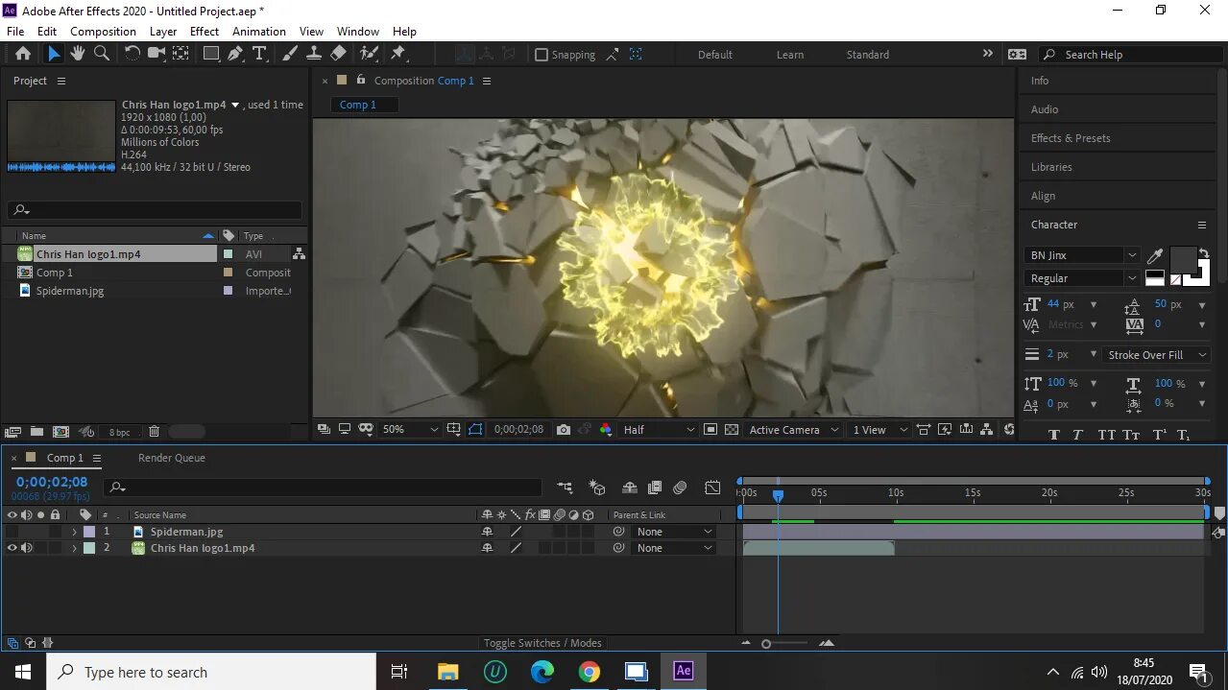The width and height of the screenshot is (1228, 690).
Task: Open the Animation menu
Action: click(259, 32)
